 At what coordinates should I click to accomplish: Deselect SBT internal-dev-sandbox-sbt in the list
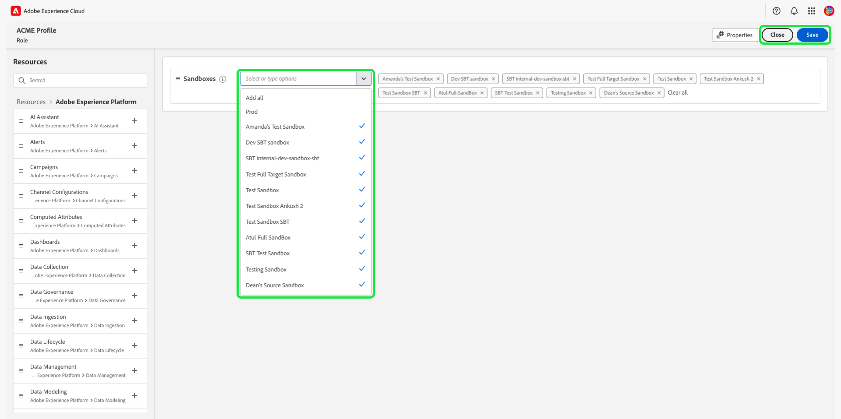[306, 158]
